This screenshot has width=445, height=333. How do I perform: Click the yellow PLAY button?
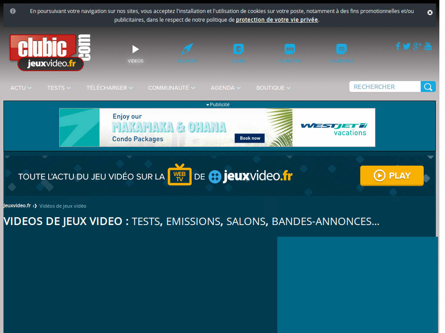coord(392,176)
